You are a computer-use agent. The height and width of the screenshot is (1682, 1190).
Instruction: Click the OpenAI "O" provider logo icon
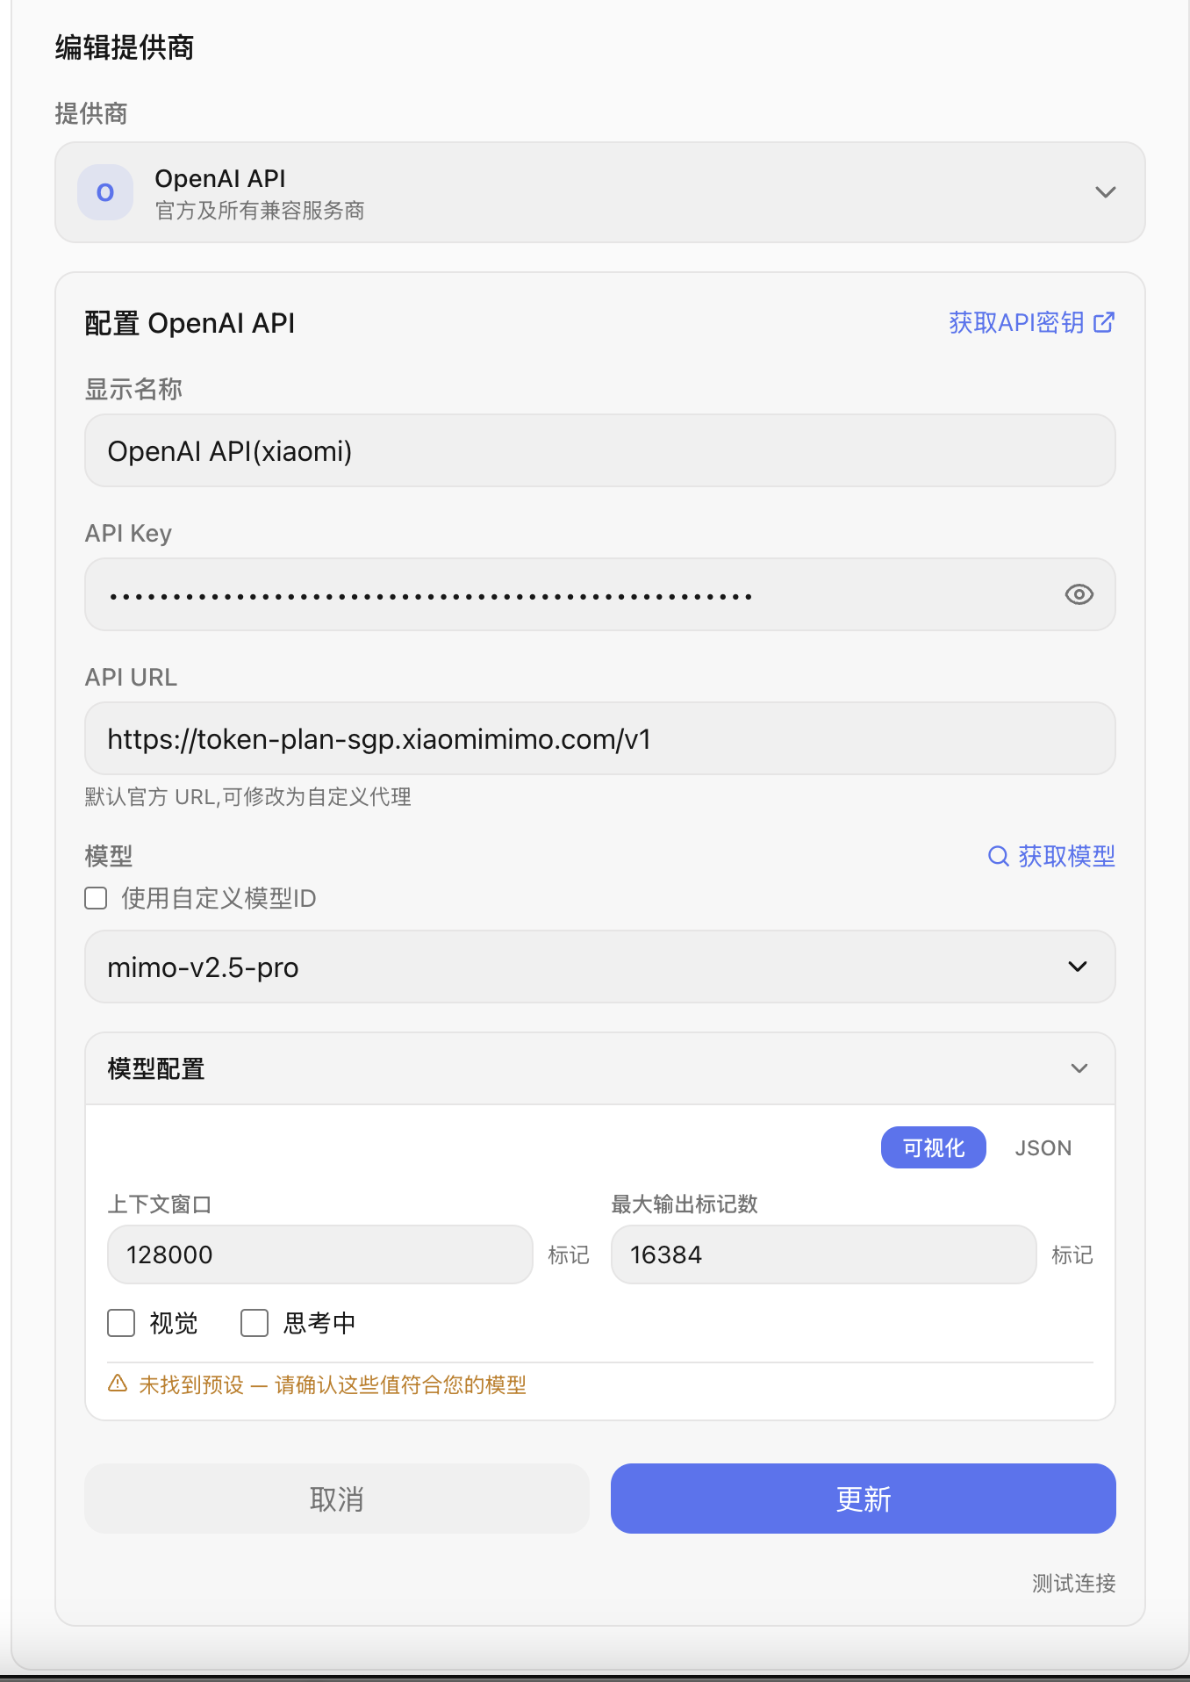pos(105,192)
